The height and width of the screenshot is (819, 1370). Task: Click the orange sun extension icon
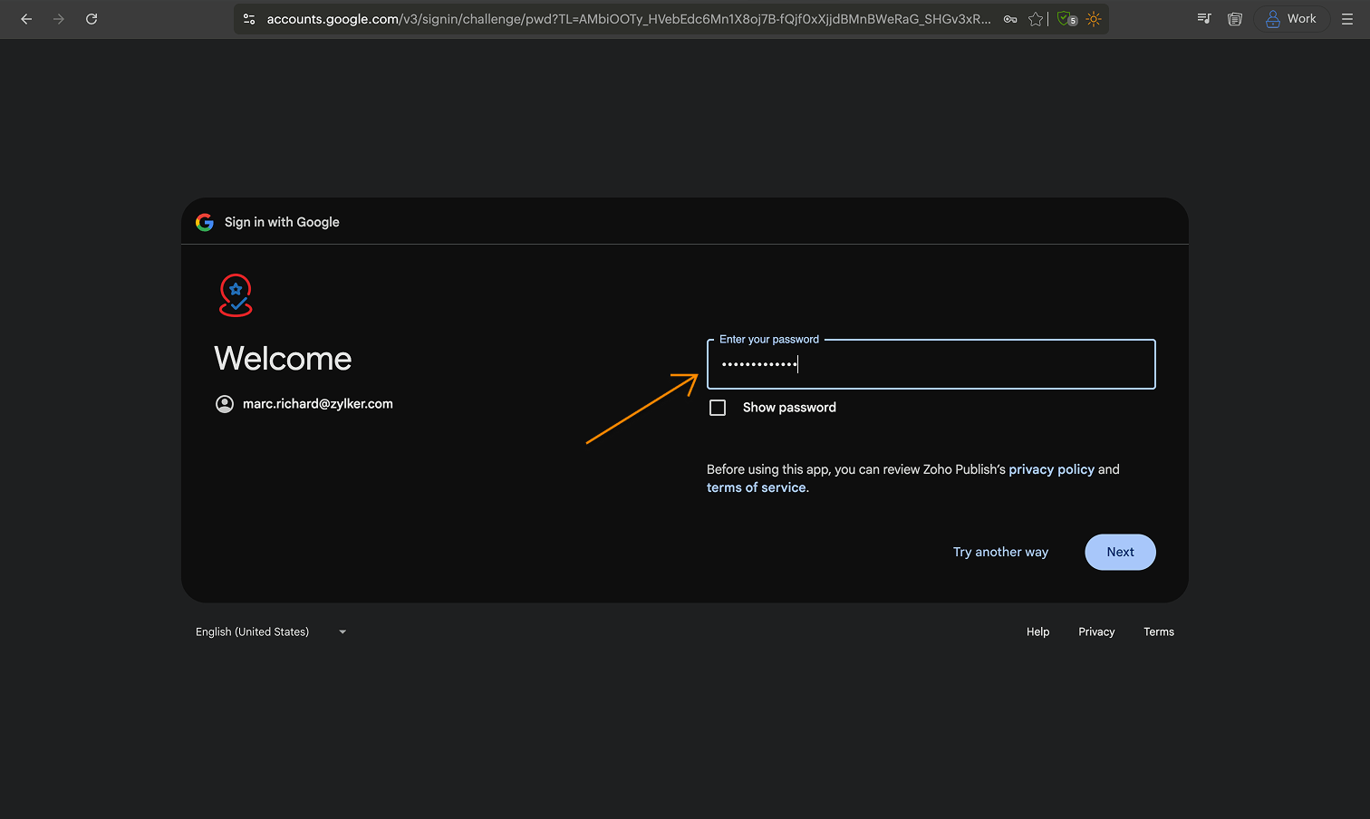(1094, 19)
